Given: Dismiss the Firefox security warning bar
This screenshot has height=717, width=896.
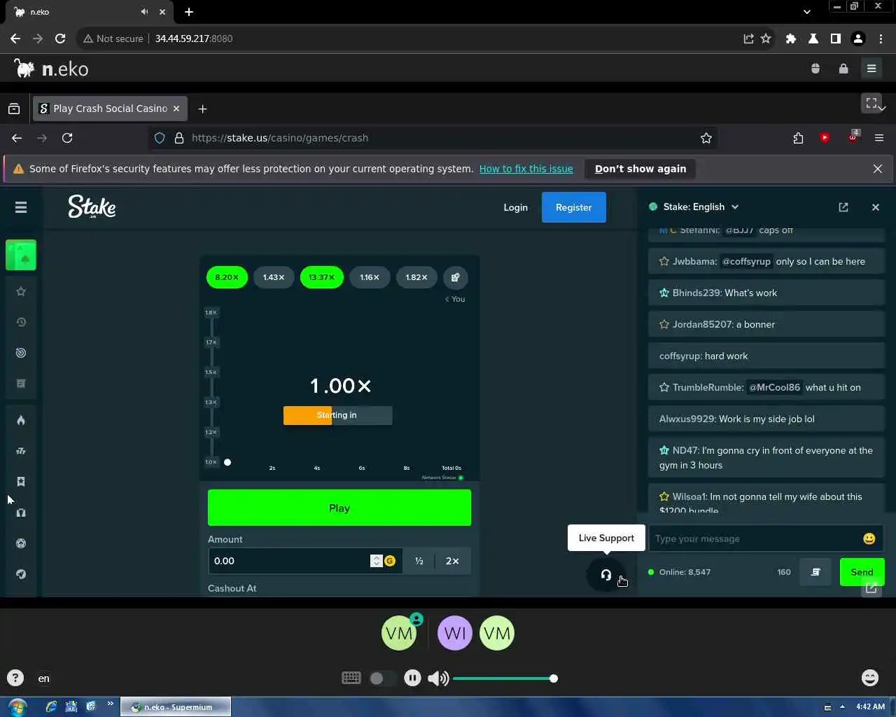Looking at the screenshot, I should (x=878, y=169).
